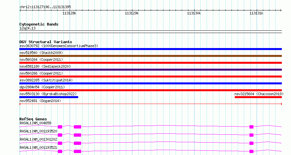This screenshot has width=291, height=155.
Task: Click the 12q24.13 band label
Action: point(27,28)
